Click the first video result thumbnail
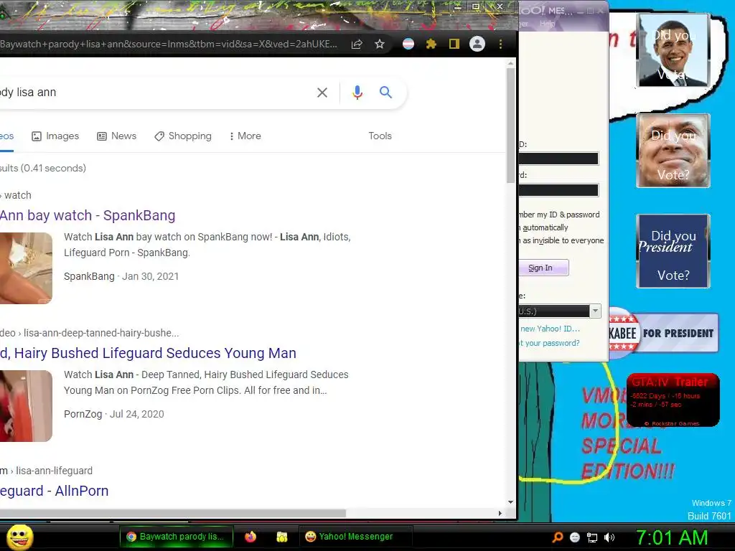This screenshot has height=551, width=735. [x=26, y=268]
